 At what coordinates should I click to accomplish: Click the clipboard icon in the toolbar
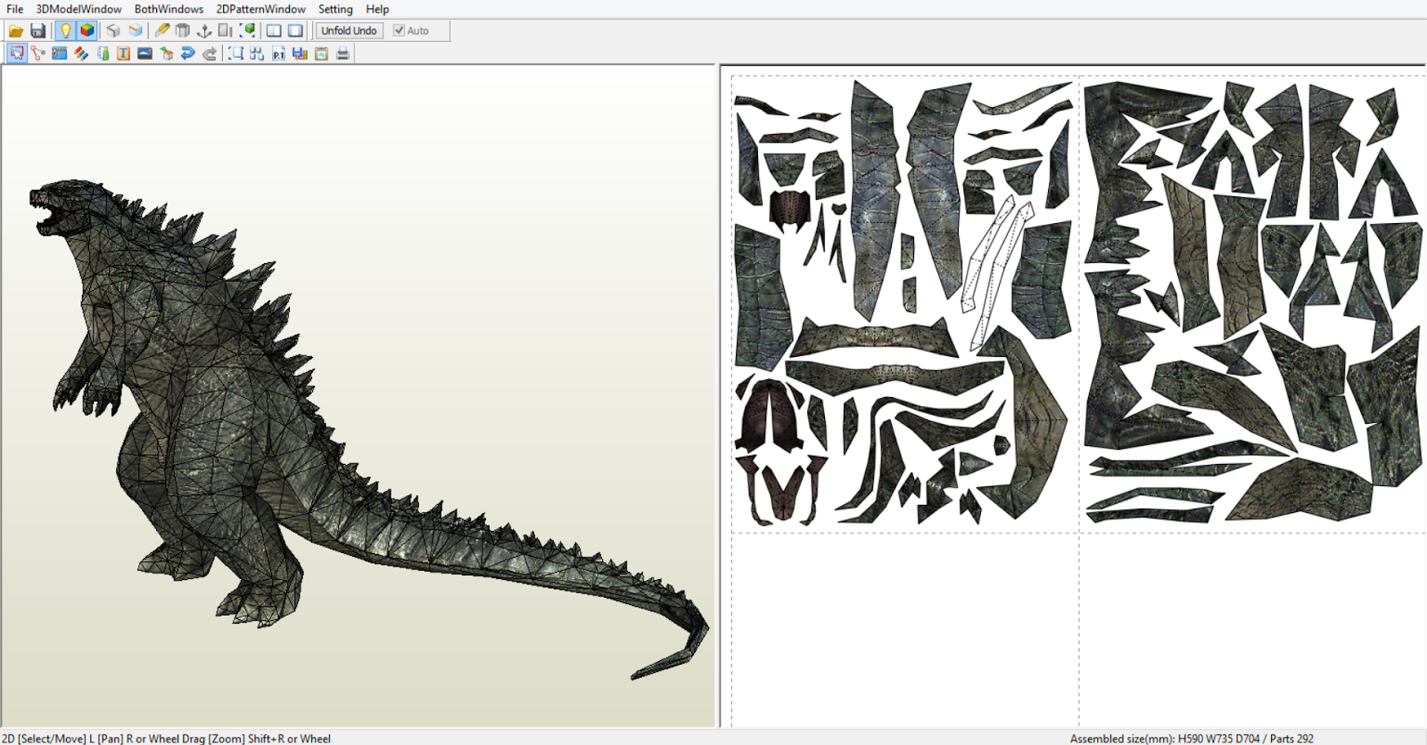pyautogui.click(x=321, y=54)
